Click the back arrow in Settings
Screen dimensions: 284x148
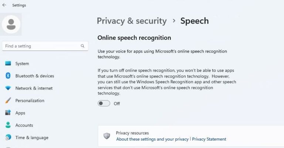4,5
